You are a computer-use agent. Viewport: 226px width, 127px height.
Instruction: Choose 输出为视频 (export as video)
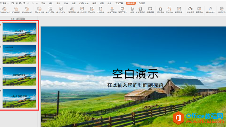(82, 10)
